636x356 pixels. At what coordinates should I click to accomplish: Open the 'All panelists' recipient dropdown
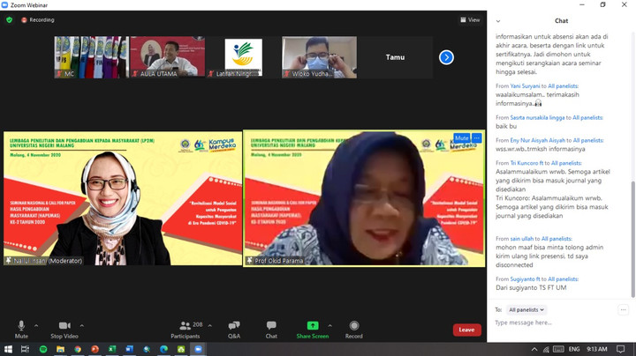tap(526, 310)
